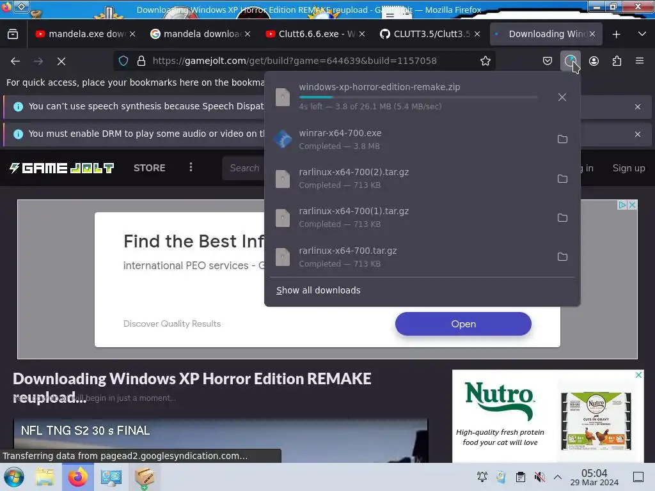Open the Start menu orb
Image resolution: width=655 pixels, height=491 pixels.
coord(14,477)
